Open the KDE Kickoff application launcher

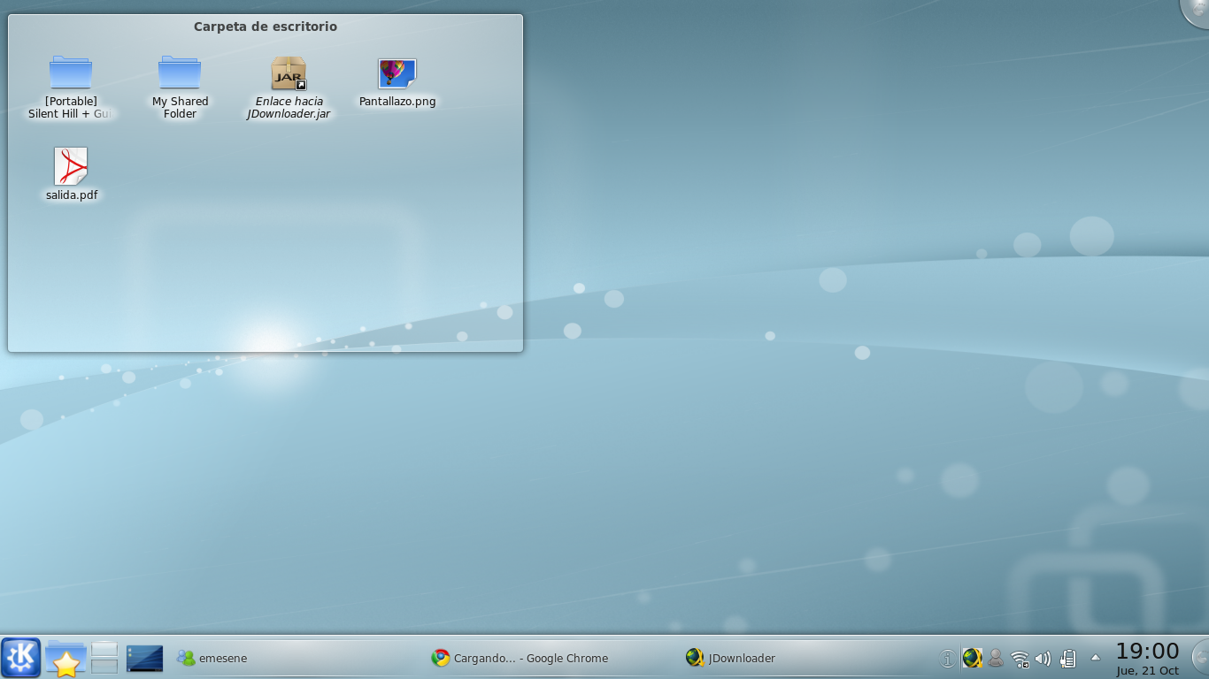[20, 658]
